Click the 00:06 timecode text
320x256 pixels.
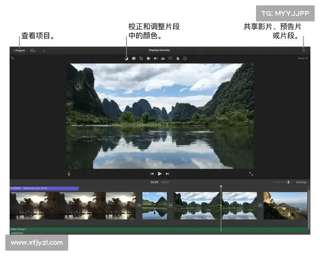click(154, 182)
